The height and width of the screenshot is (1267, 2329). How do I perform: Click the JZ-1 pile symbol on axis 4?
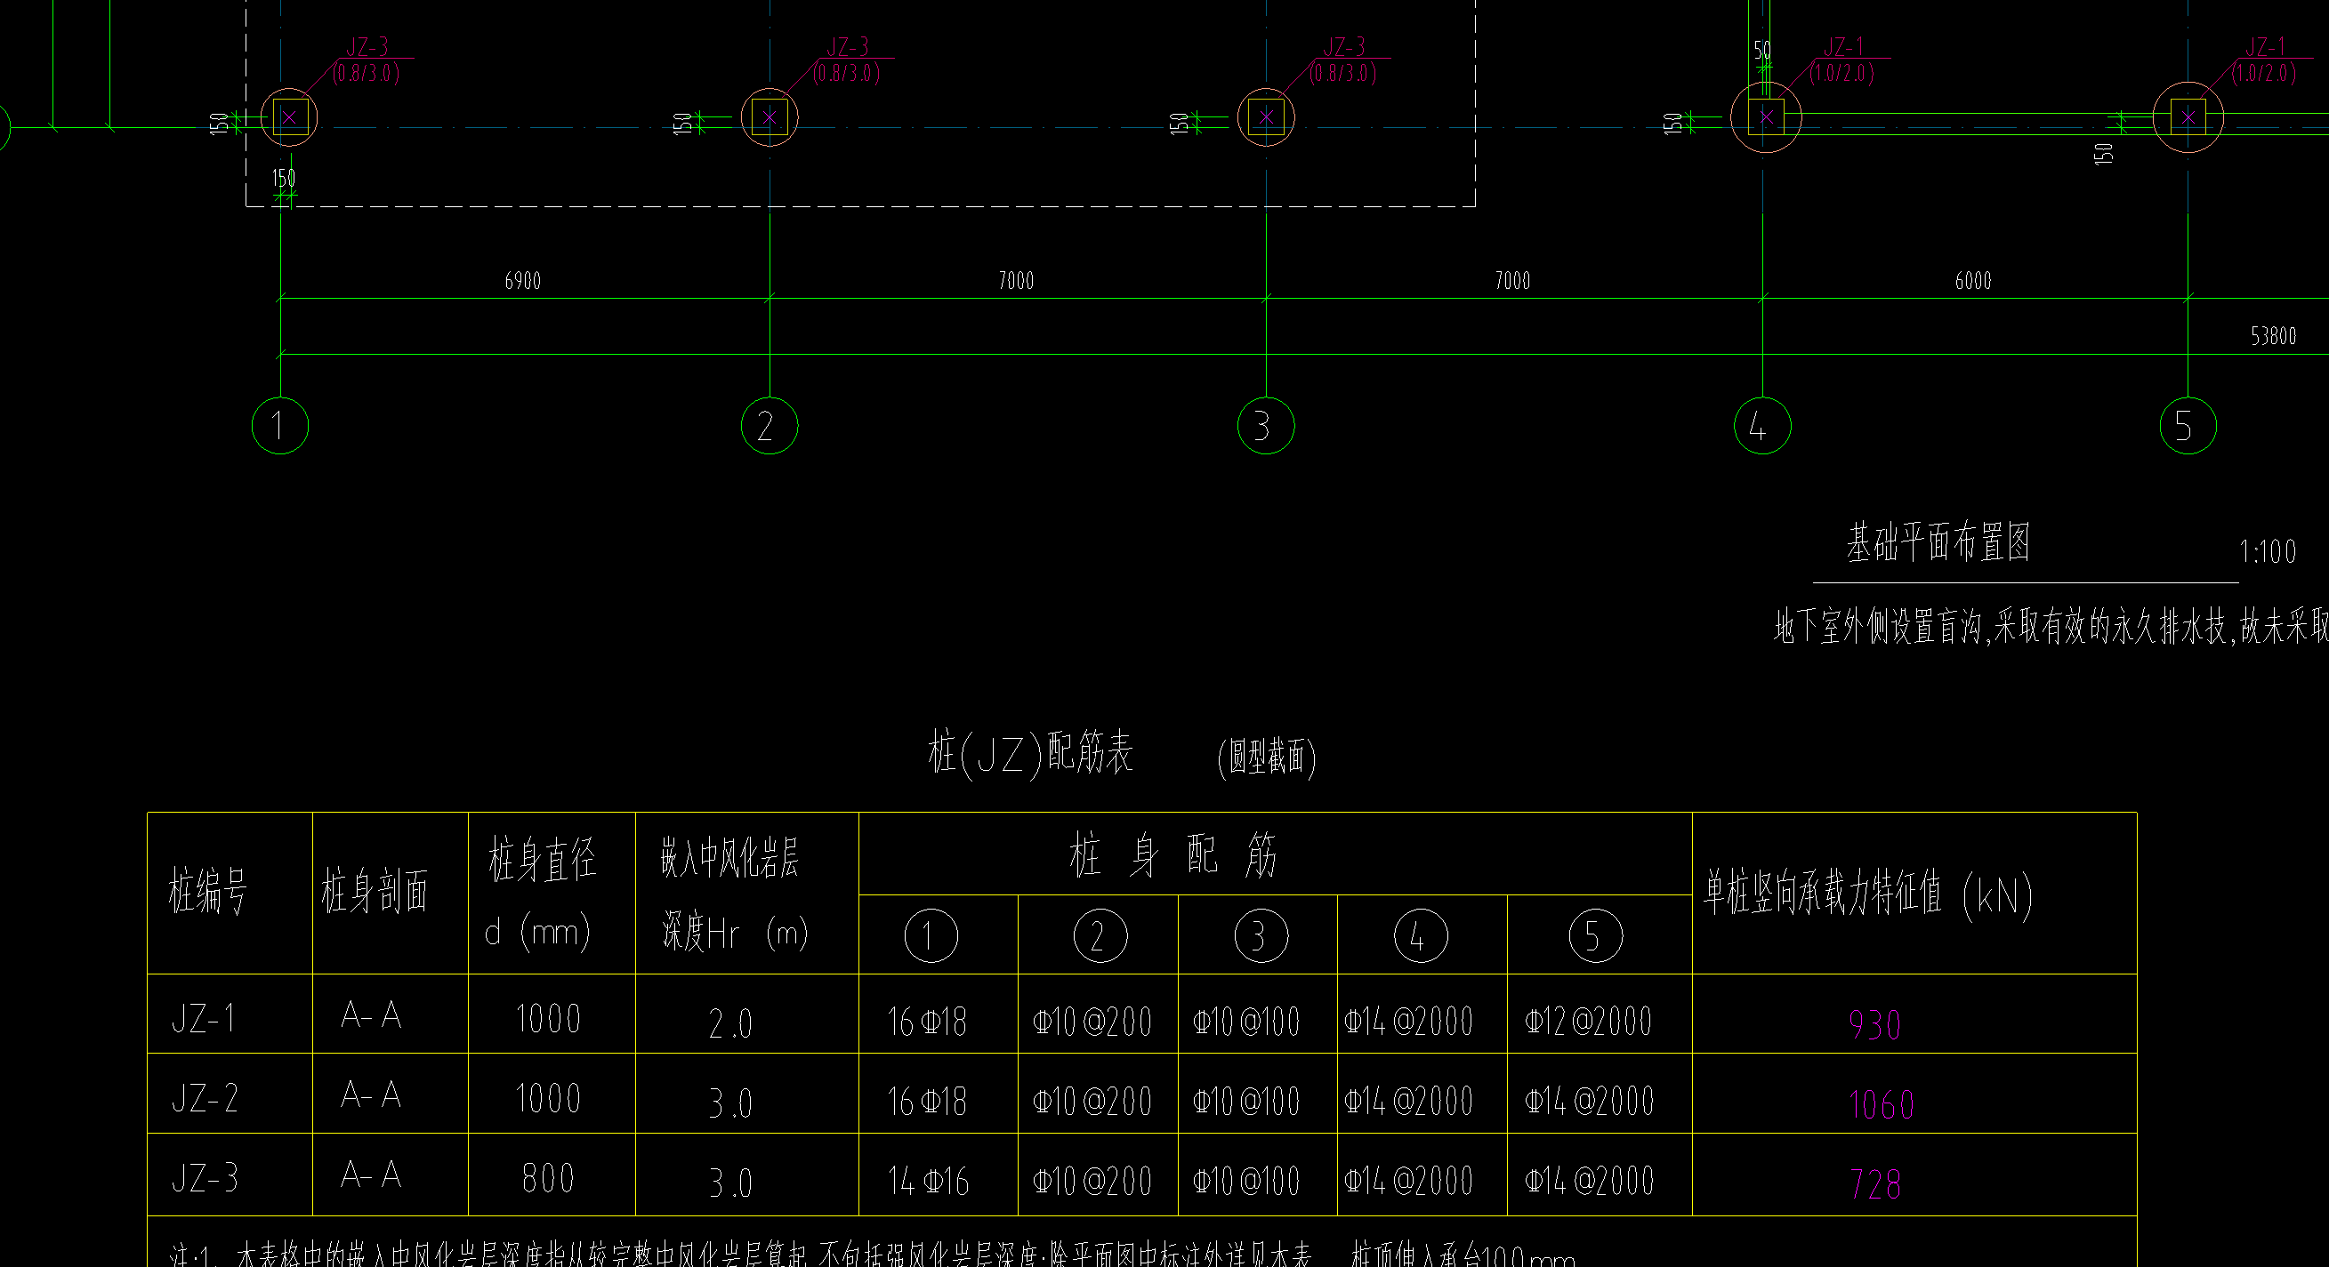(x=1766, y=117)
